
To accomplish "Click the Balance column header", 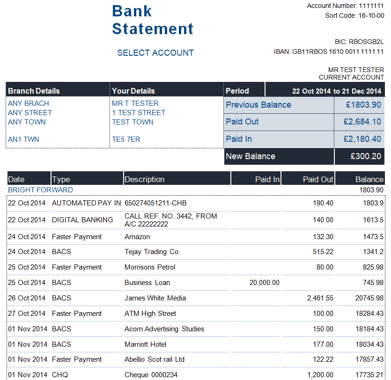I will pyautogui.click(x=369, y=179).
